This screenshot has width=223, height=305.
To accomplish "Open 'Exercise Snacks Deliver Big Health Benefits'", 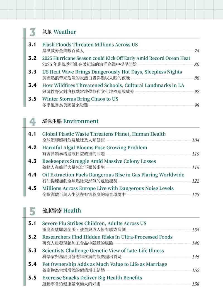I will [x=92, y=278].
